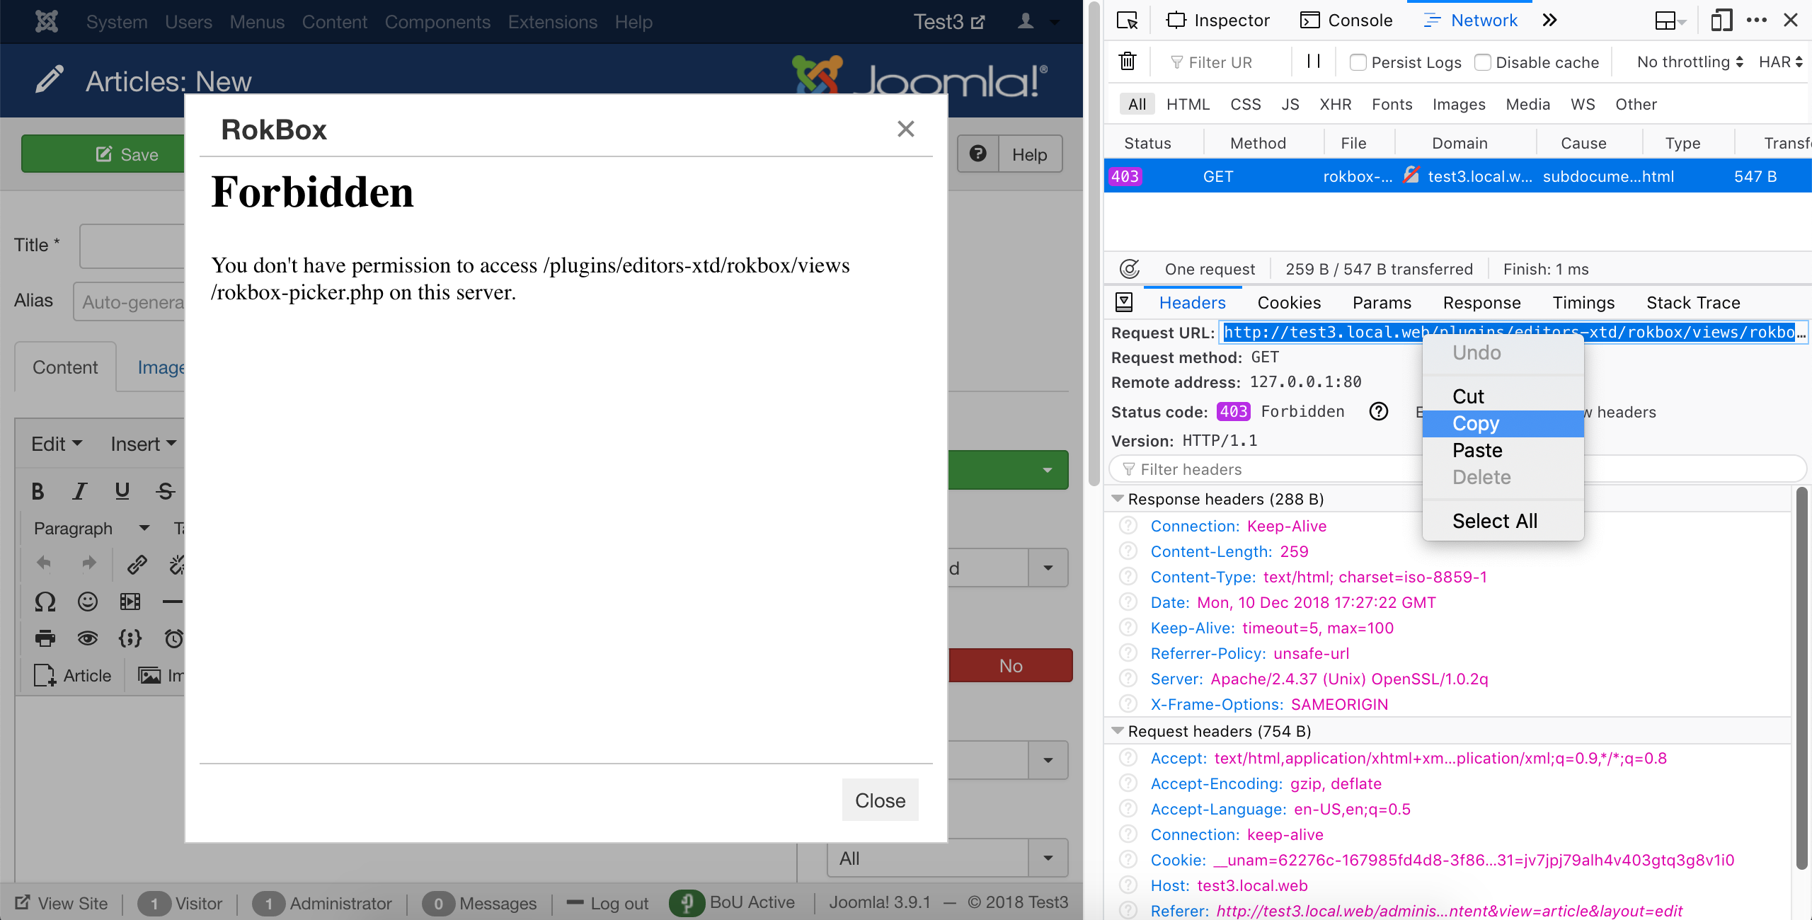The height and width of the screenshot is (920, 1812).
Task: Click the Log out link in footer
Action: pyautogui.click(x=608, y=903)
